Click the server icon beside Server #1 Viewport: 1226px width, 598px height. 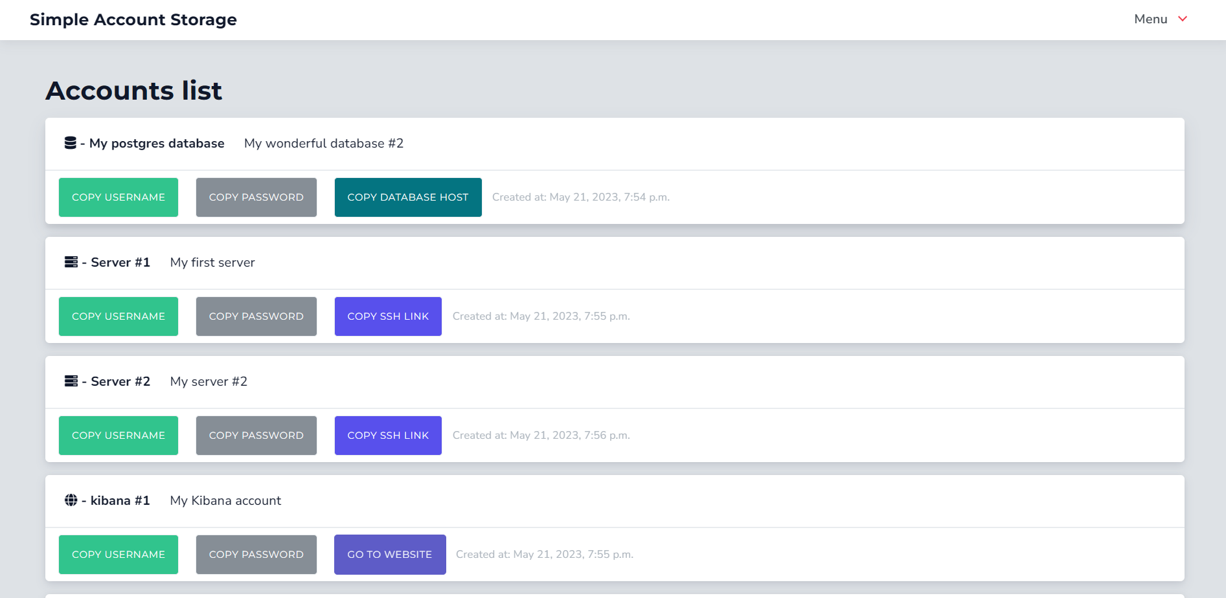(x=71, y=262)
